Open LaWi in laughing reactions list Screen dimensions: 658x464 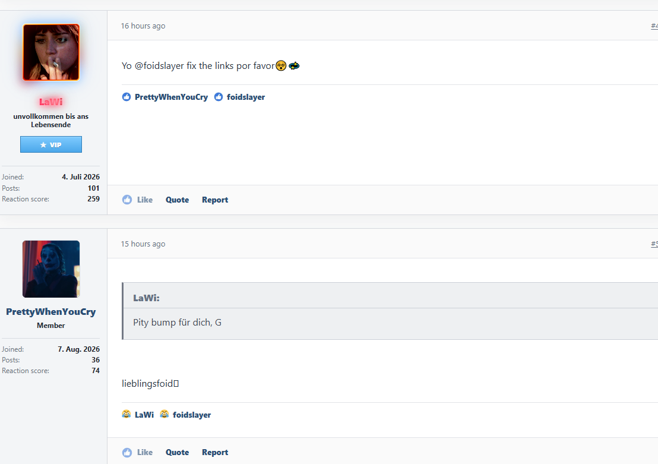[x=144, y=415]
